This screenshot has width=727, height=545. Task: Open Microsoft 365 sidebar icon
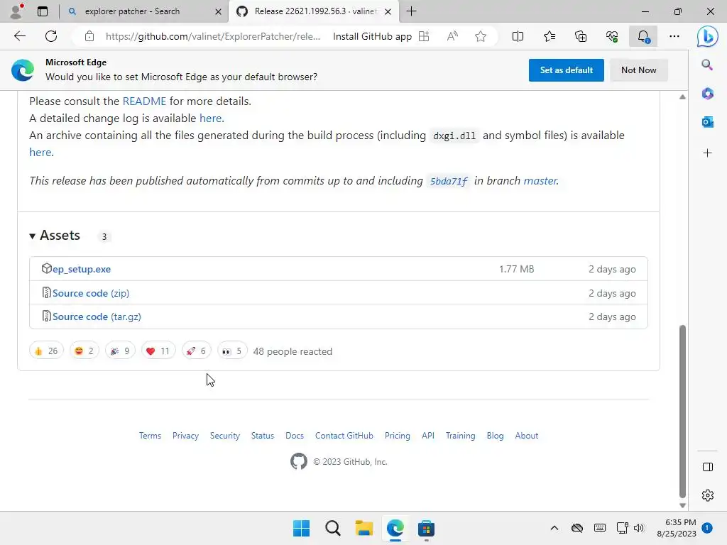click(708, 94)
